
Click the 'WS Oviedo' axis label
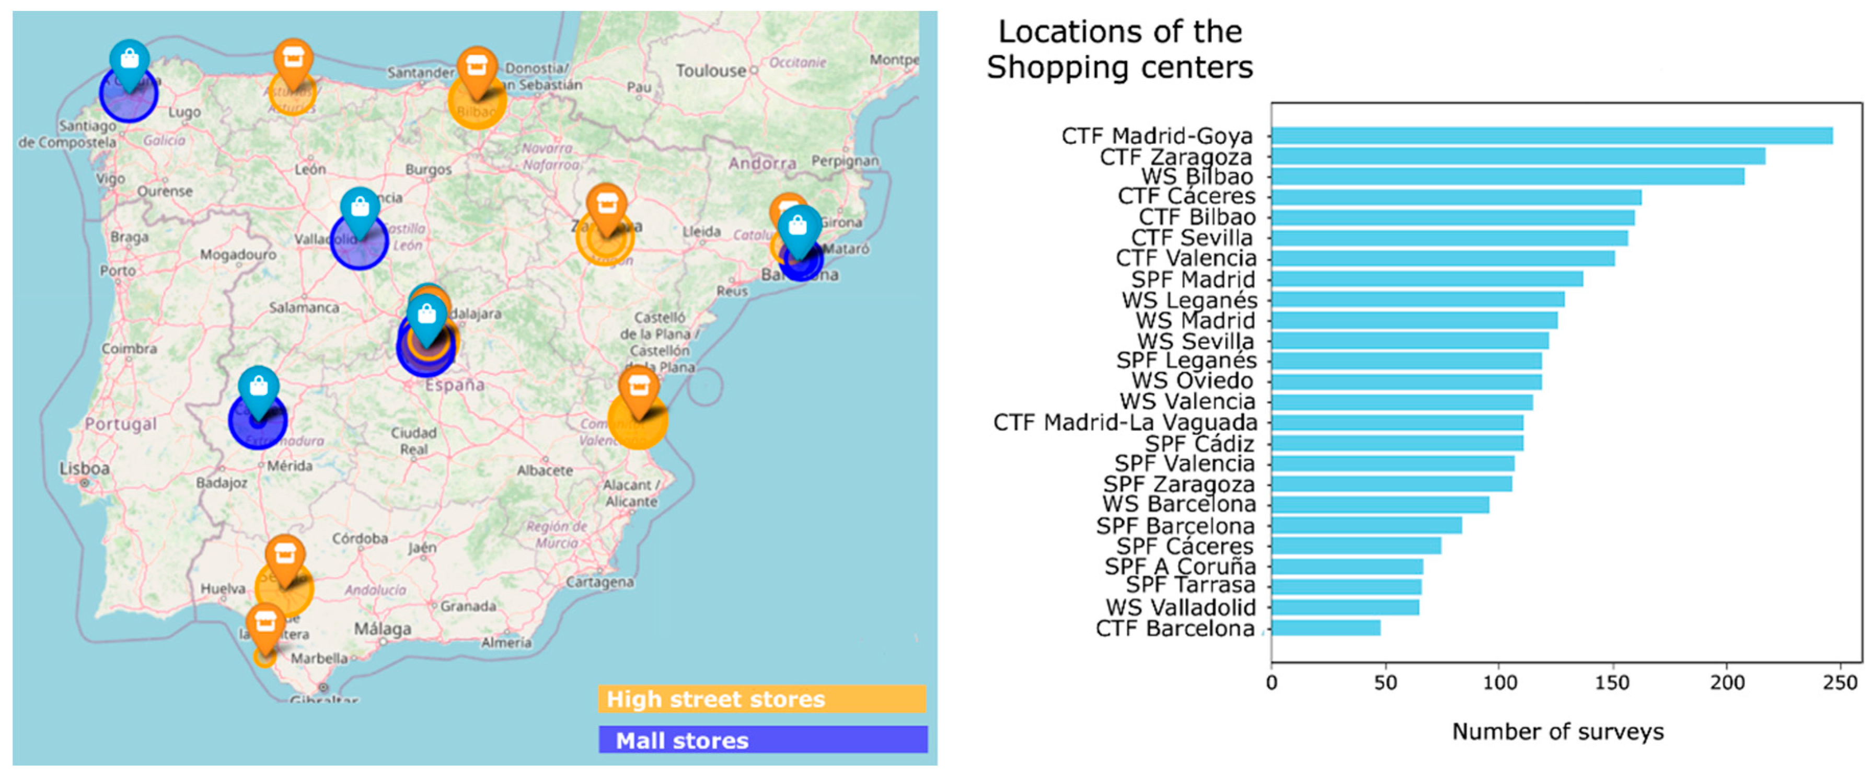(1192, 380)
